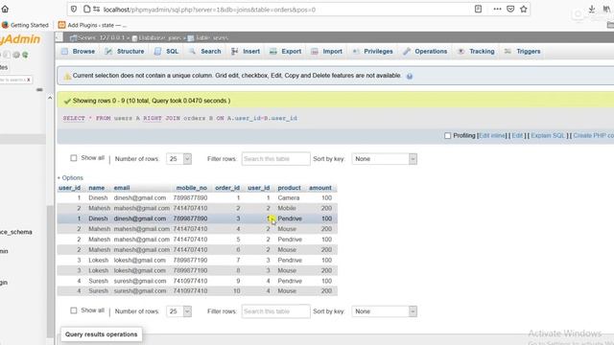Click the help icon in warning message

[410, 77]
